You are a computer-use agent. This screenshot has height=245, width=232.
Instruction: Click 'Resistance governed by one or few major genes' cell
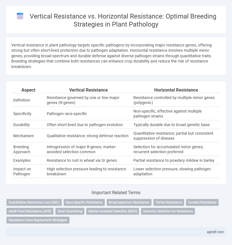tap(88, 100)
